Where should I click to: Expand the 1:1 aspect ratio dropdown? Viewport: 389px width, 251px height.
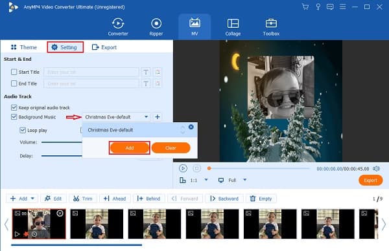[206, 180]
